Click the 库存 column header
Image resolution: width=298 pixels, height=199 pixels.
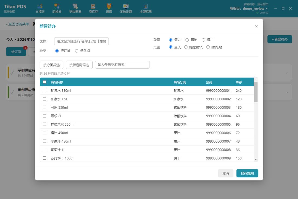239,82
